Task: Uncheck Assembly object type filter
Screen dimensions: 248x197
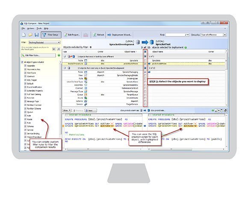Action: 25,66
